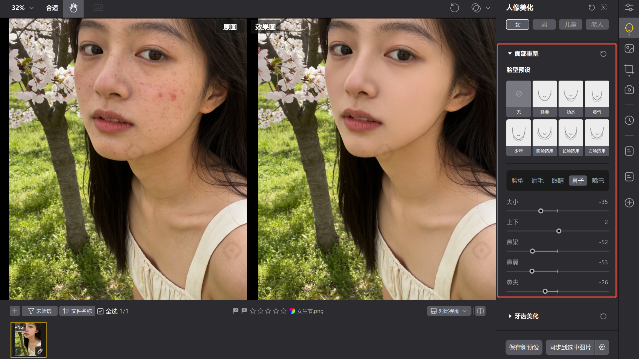Select the hand pan tool
The width and height of the screenshot is (639, 359).
click(73, 8)
